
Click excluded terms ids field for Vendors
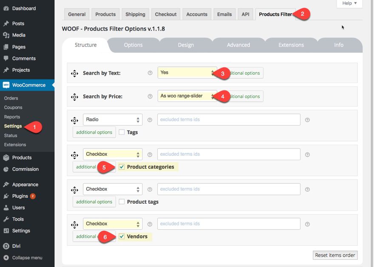pos(229,224)
